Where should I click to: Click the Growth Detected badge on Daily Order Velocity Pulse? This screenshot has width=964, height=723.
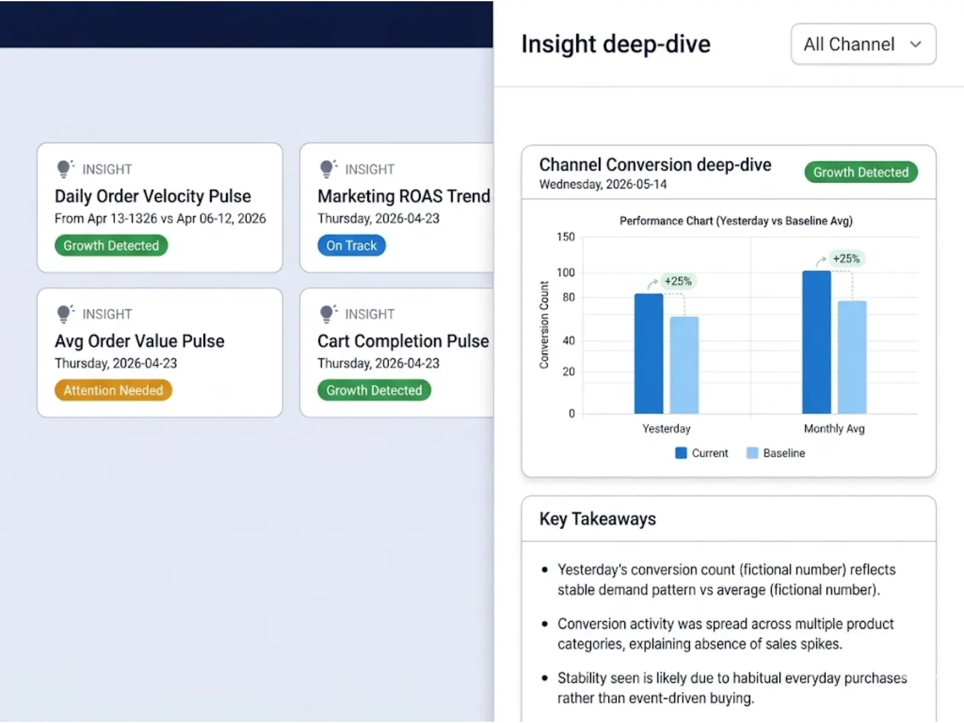click(x=111, y=245)
